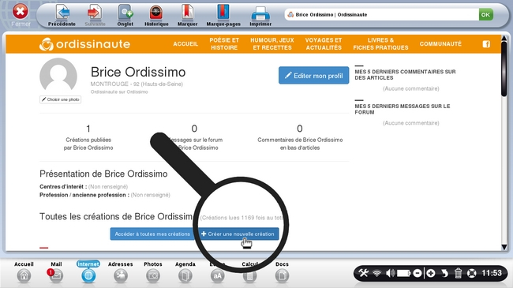The width and height of the screenshot is (513, 288).
Task: Open the Communauté menu item
Action: (440, 44)
